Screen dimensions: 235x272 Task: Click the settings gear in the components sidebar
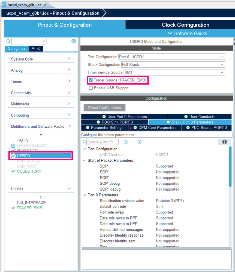[x=74, y=41]
